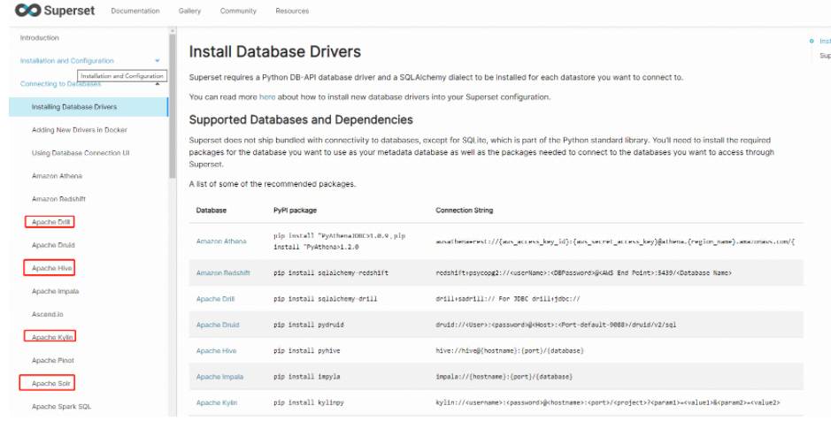Screen dimensions: 831x429
Task: Collapse the Connecting to Databases chevron
Action: 158,84
